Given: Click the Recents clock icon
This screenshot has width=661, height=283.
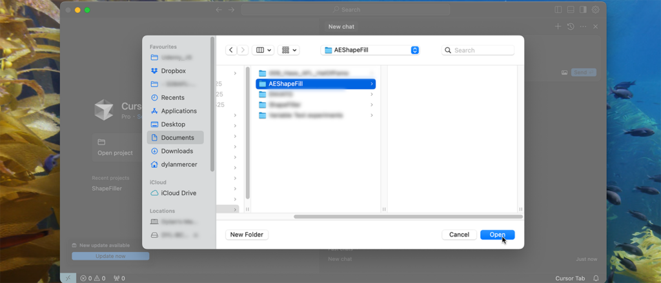Looking at the screenshot, I should pos(154,97).
